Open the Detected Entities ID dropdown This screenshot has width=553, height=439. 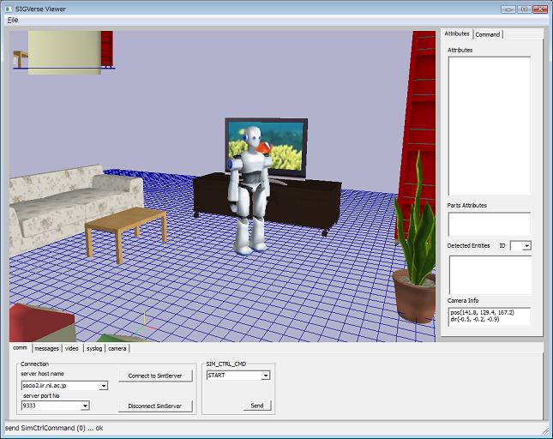(x=526, y=246)
